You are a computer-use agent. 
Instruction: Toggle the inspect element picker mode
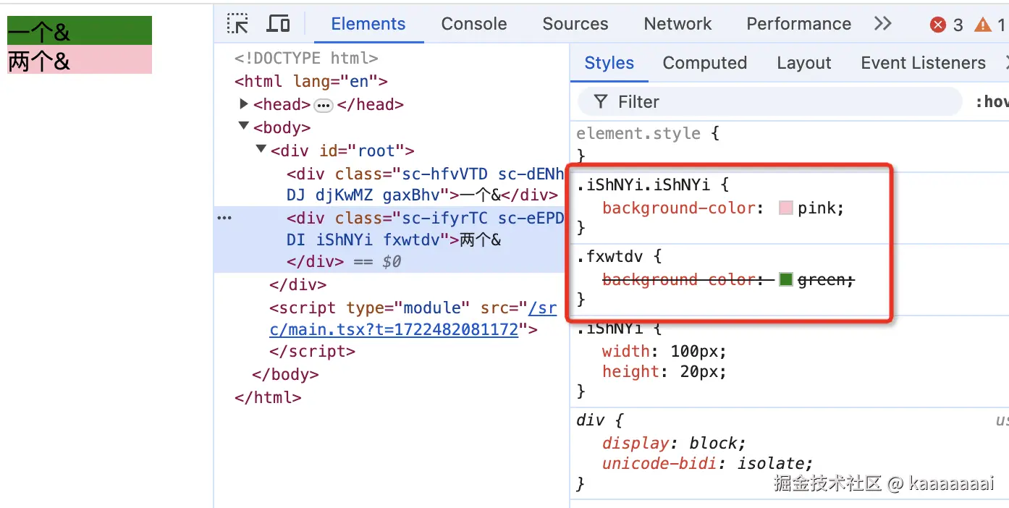(x=237, y=23)
